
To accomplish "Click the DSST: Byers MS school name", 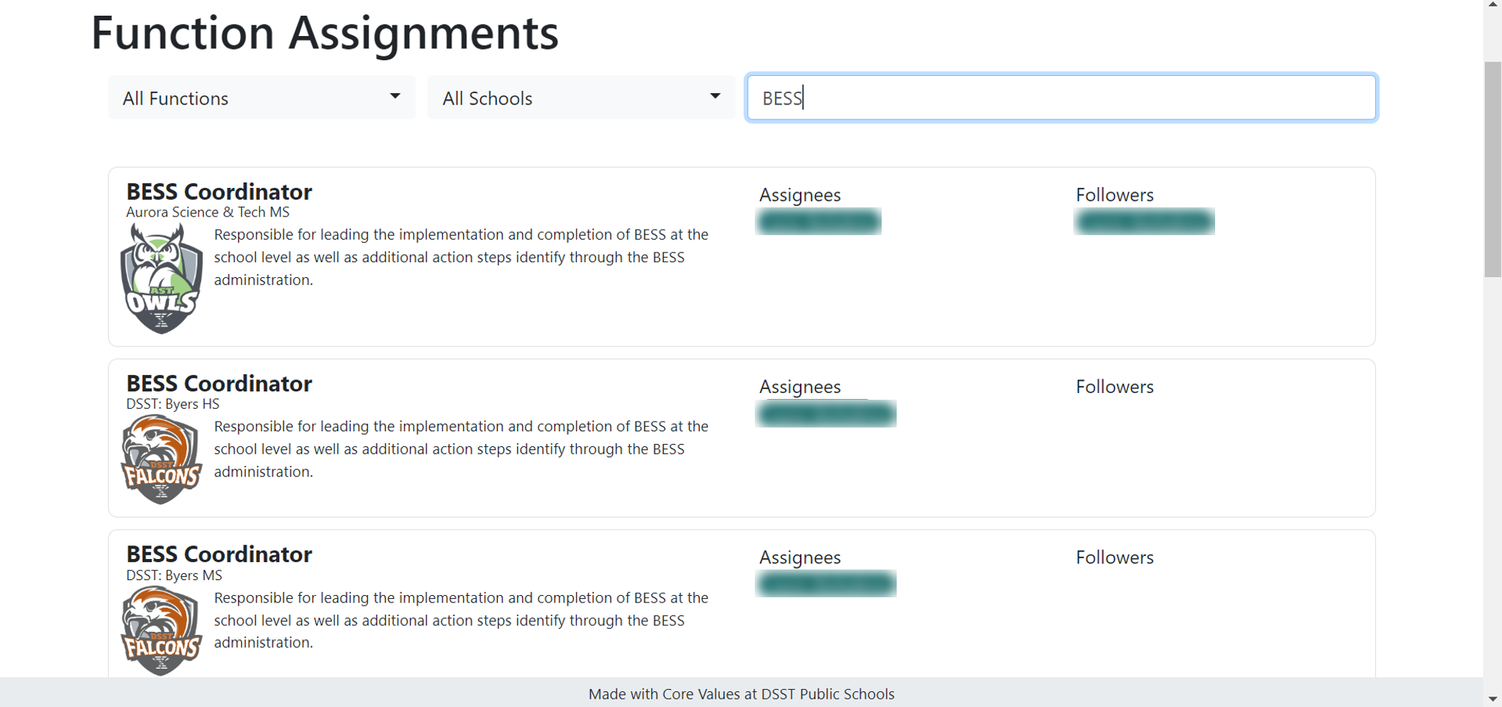I will click(x=174, y=576).
